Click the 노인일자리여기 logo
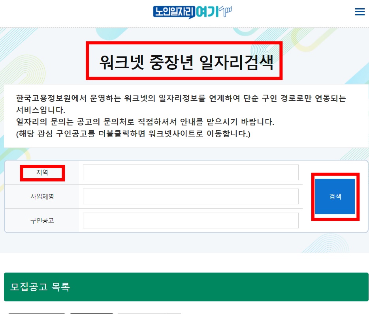The image size is (369, 314). pyautogui.click(x=192, y=12)
